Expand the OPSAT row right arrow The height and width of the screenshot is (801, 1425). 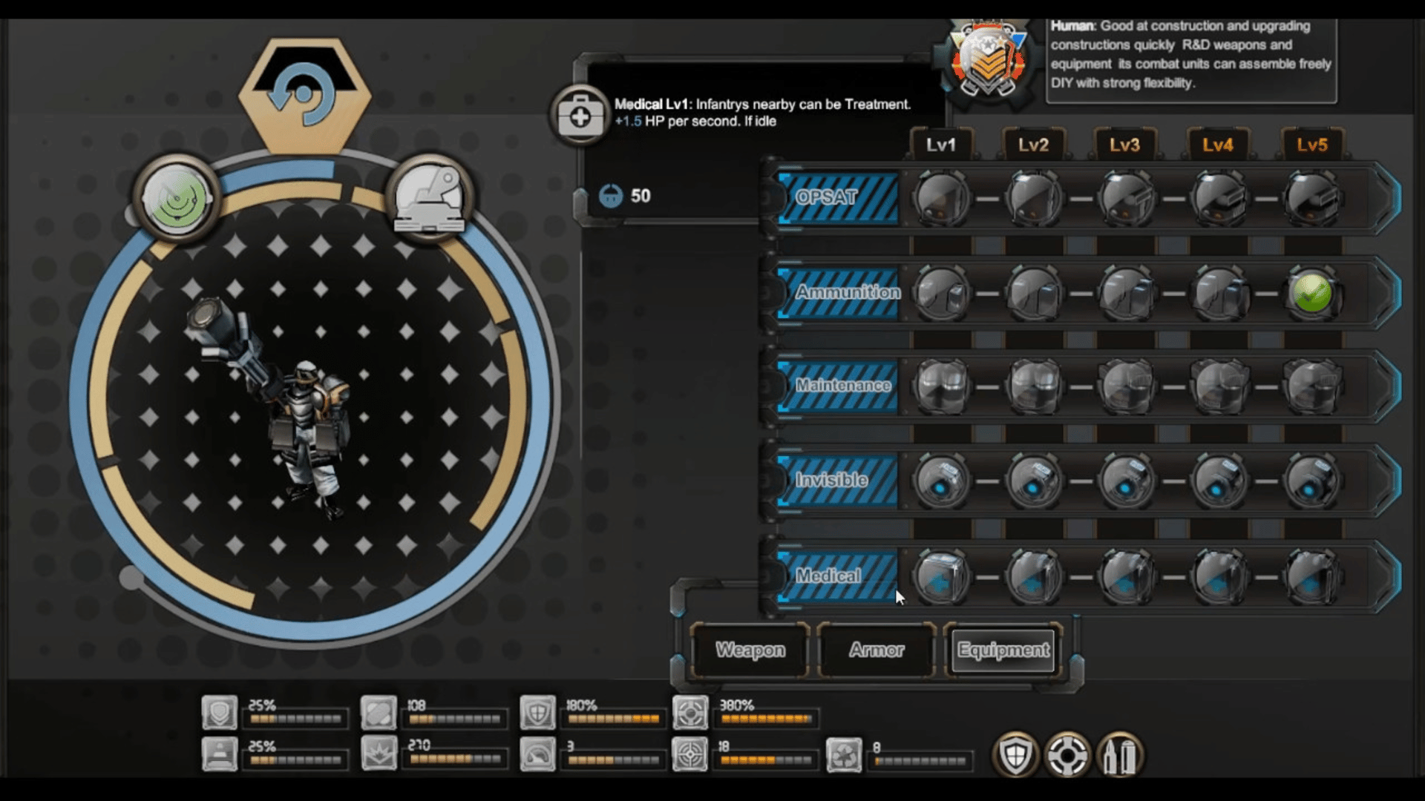(x=1386, y=199)
